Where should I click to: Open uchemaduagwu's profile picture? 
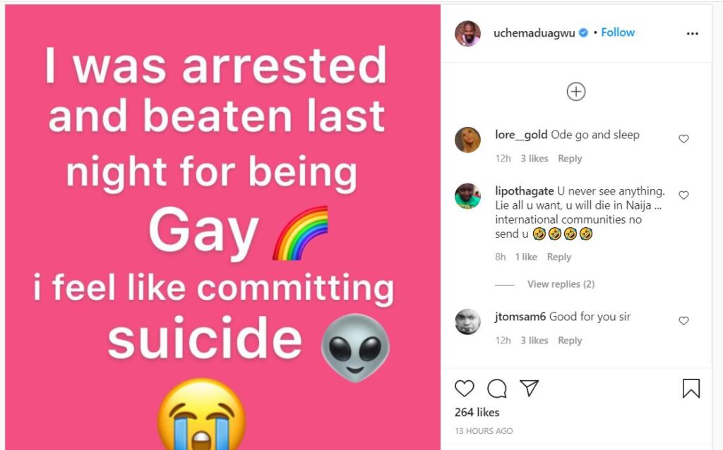tap(467, 33)
